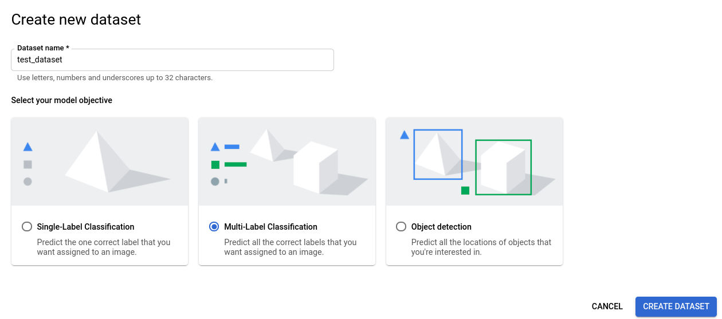Screen dimensions: 722x319
Task: Click the Object detection illustration's green bounding box
Action: (x=503, y=141)
